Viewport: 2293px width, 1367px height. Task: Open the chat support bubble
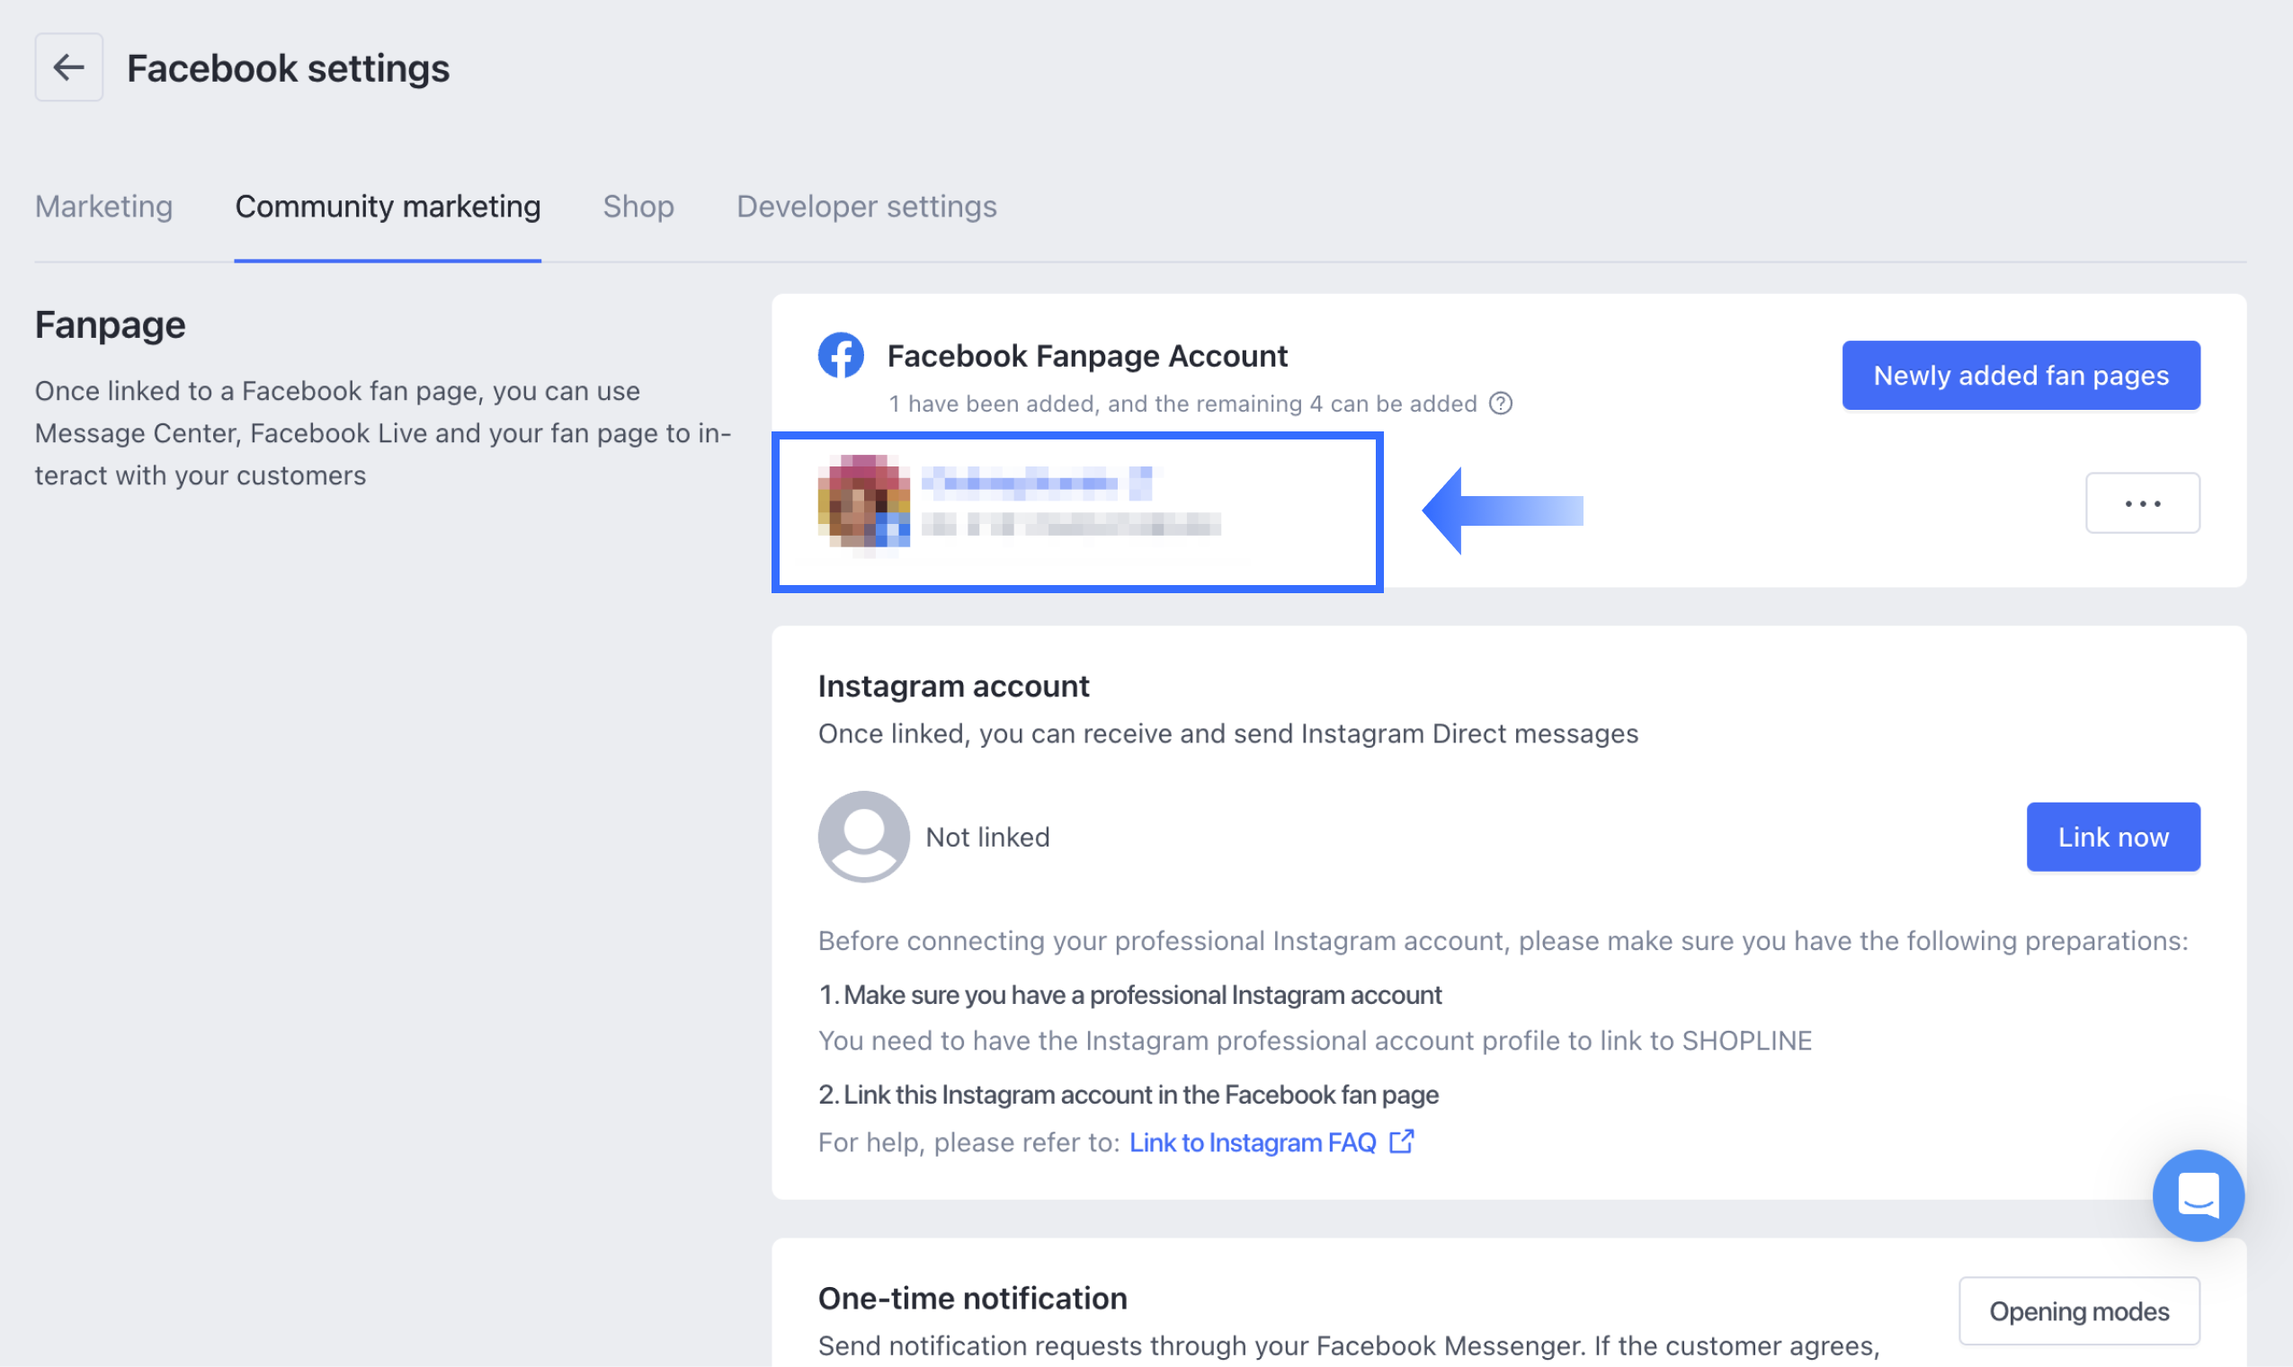tap(2197, 1194)
